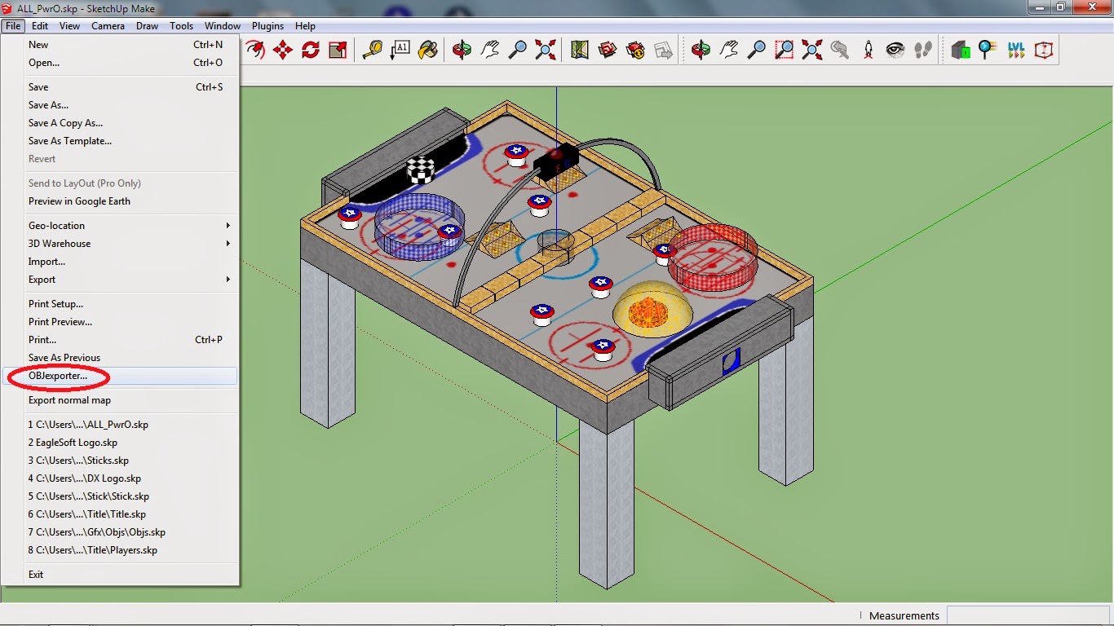
Task: Select the Text label A1 tool
Action: click(x=400, y=50)
